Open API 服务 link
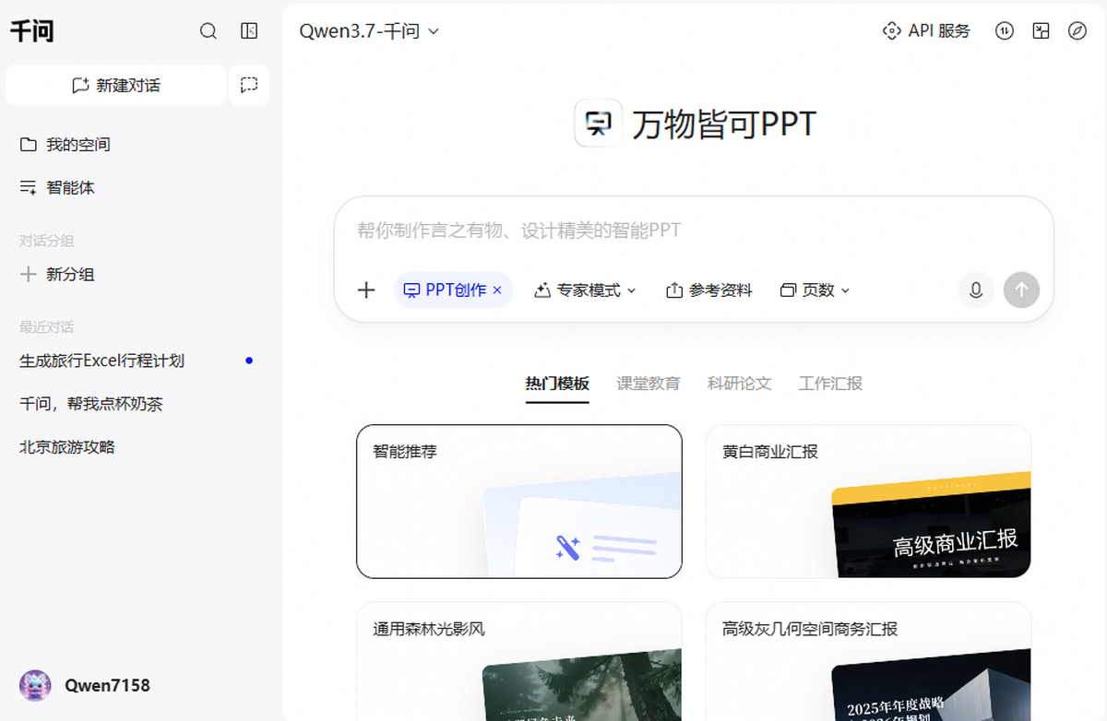The height and width of the screenshot is (721, 1107). [927, 31]
